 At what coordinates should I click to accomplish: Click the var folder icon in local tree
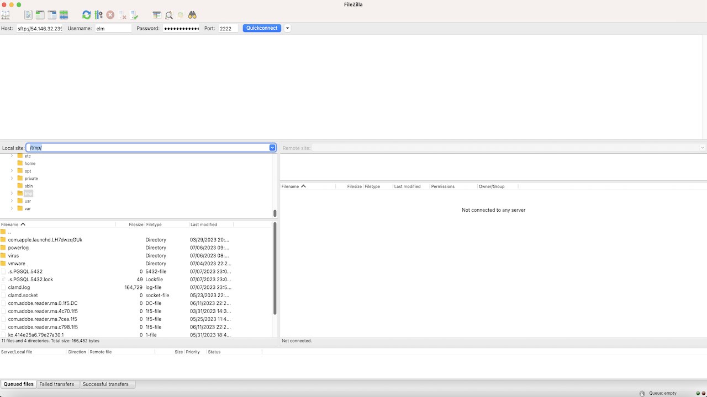(20, 208)
